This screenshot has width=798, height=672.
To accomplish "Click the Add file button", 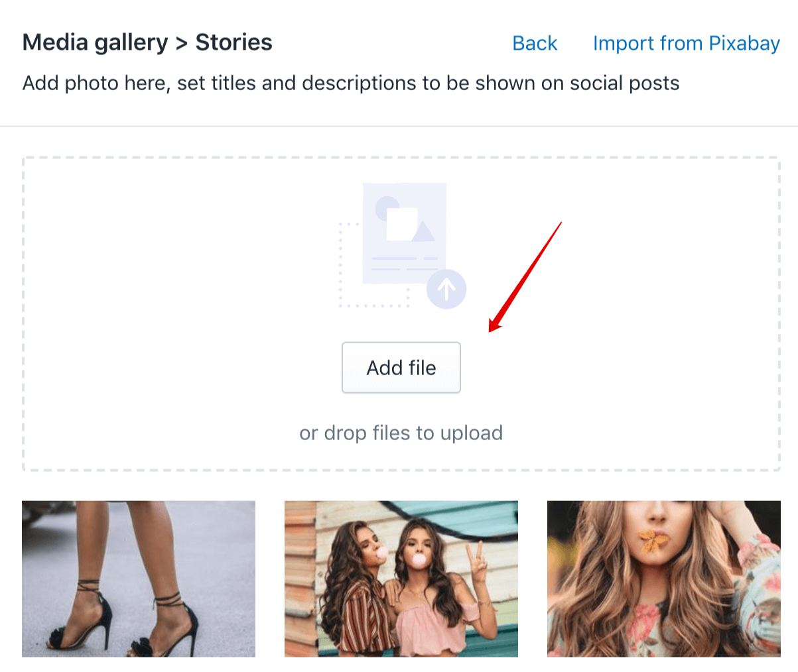I will coord(401,368).
